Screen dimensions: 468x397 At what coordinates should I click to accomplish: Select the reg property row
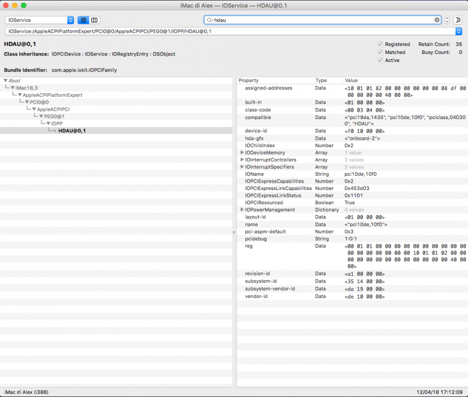coord(352,256)
